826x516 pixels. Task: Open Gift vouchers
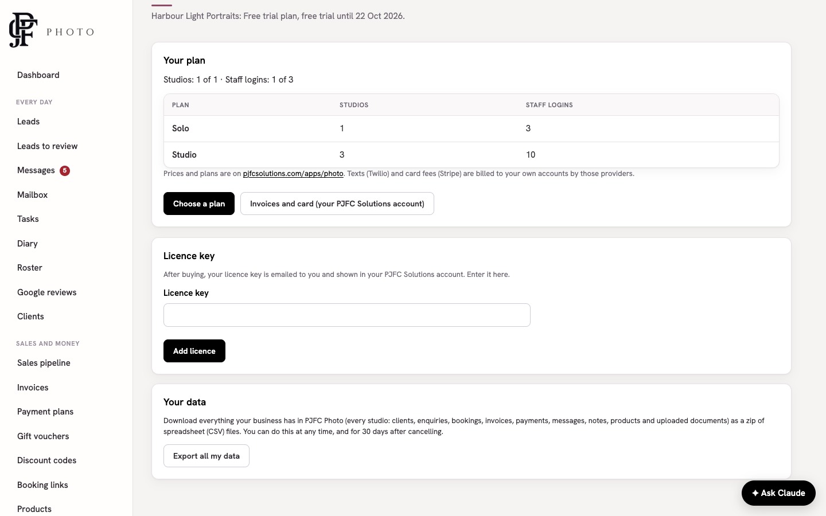pyautogui.click(x=43, y=436)
